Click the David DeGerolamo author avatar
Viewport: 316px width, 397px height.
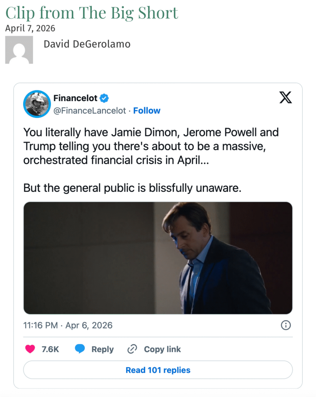click(x=19, y=50)
